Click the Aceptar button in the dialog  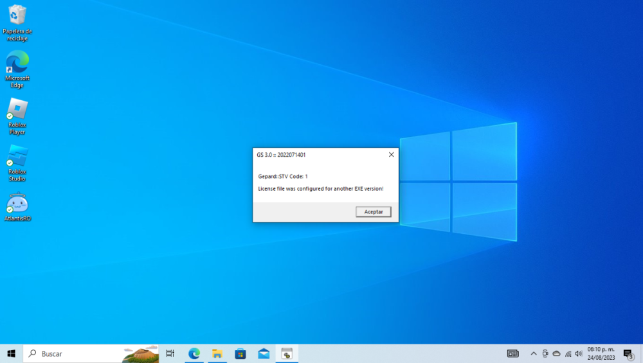point(373,211)
